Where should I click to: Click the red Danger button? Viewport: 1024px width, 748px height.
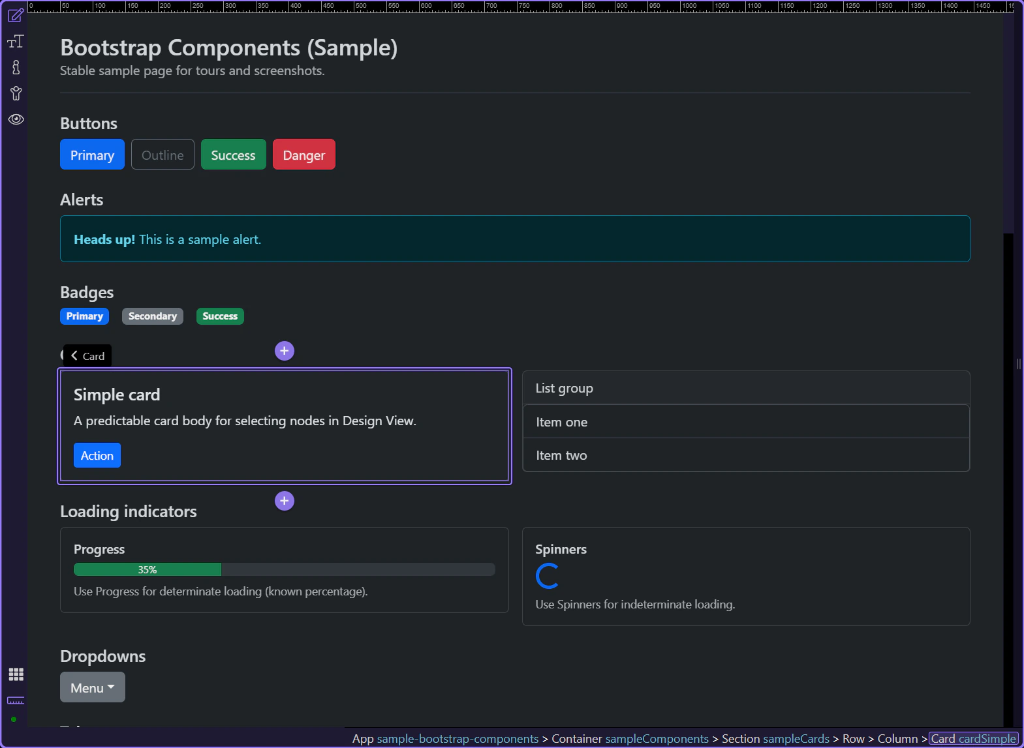tap(303, 155)
